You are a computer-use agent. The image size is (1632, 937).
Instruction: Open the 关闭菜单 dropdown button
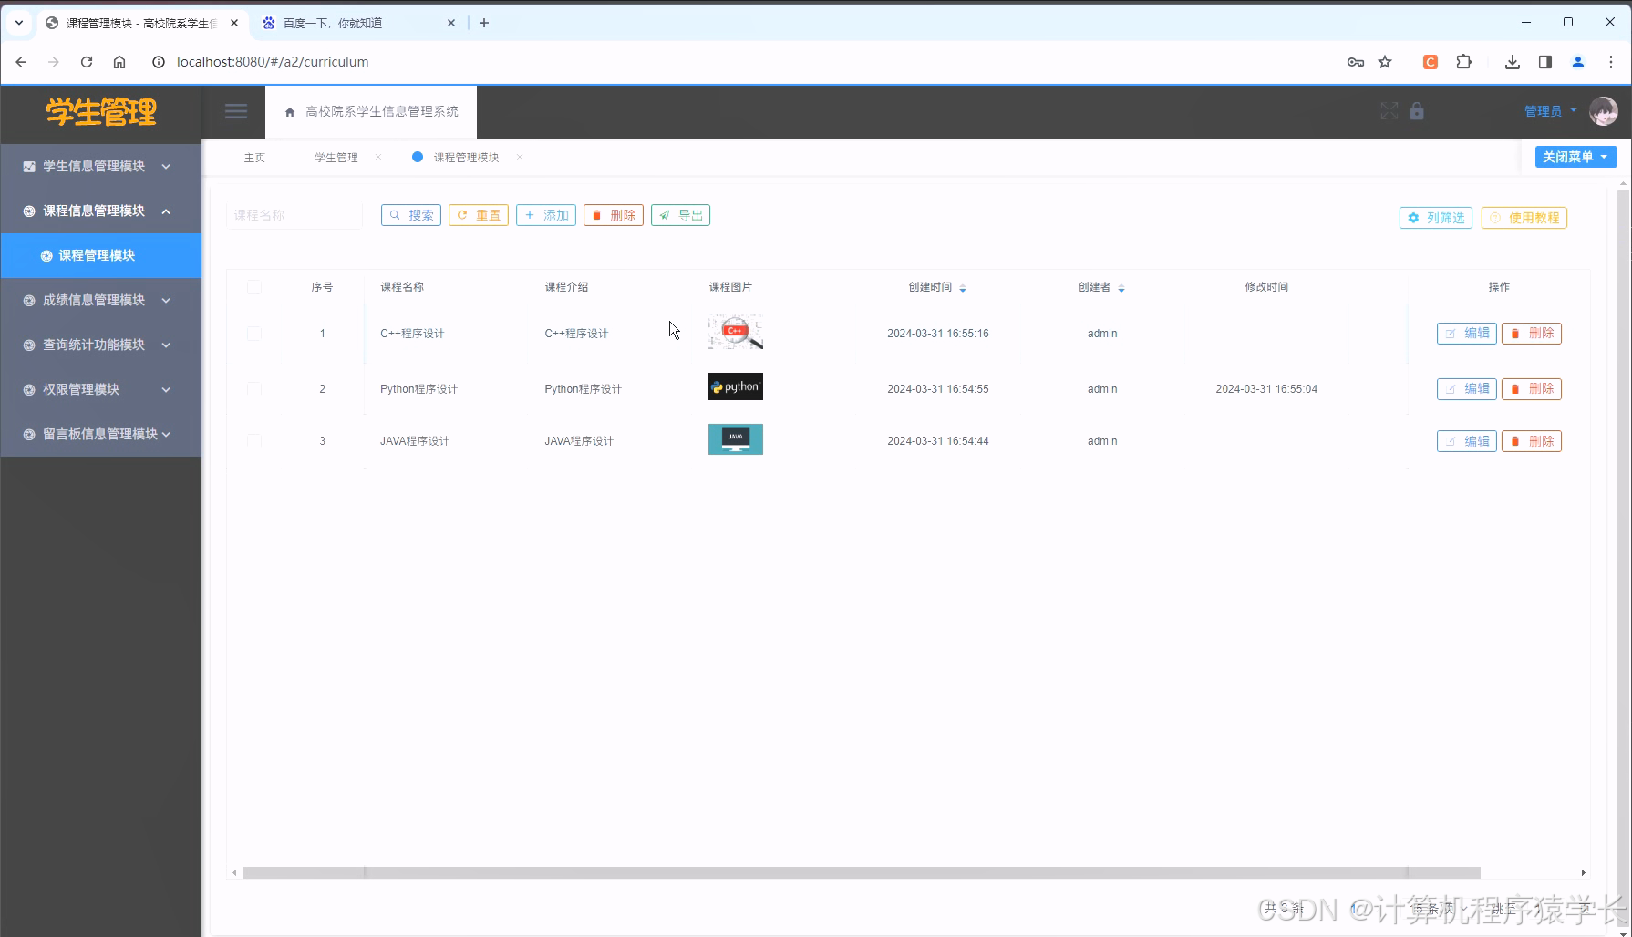pyautogui.click(x=1575, y=157)
